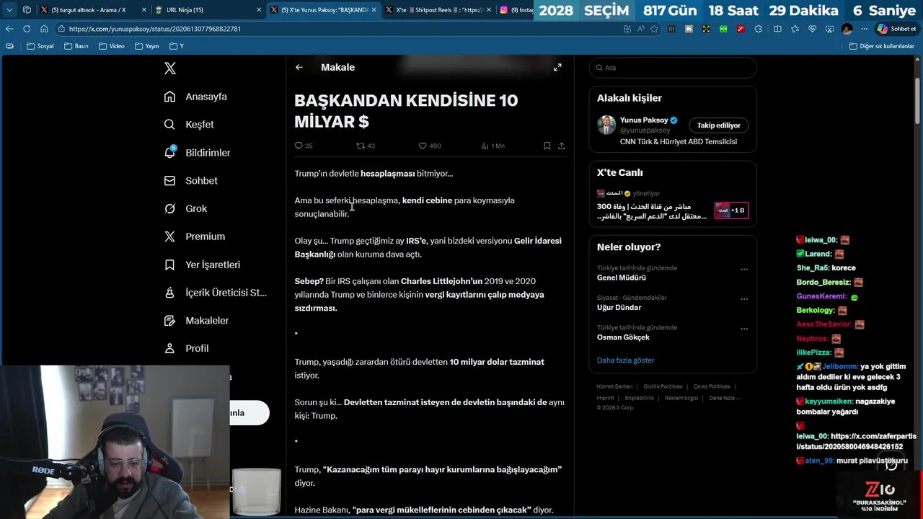This screenshot has width=923, height=519.
Task: Bookmark the article
Action: (547, 146)
